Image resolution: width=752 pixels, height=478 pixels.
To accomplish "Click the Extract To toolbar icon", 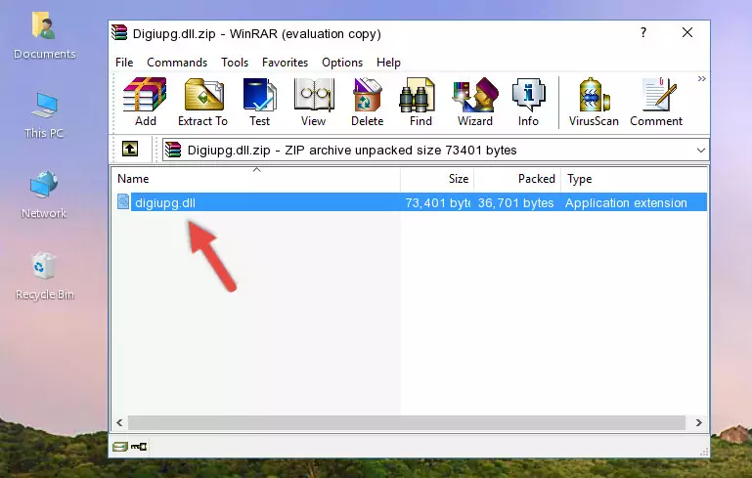I will [202, 102].
